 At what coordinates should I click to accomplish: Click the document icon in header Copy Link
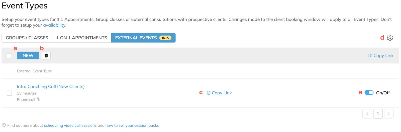[370, 56]
